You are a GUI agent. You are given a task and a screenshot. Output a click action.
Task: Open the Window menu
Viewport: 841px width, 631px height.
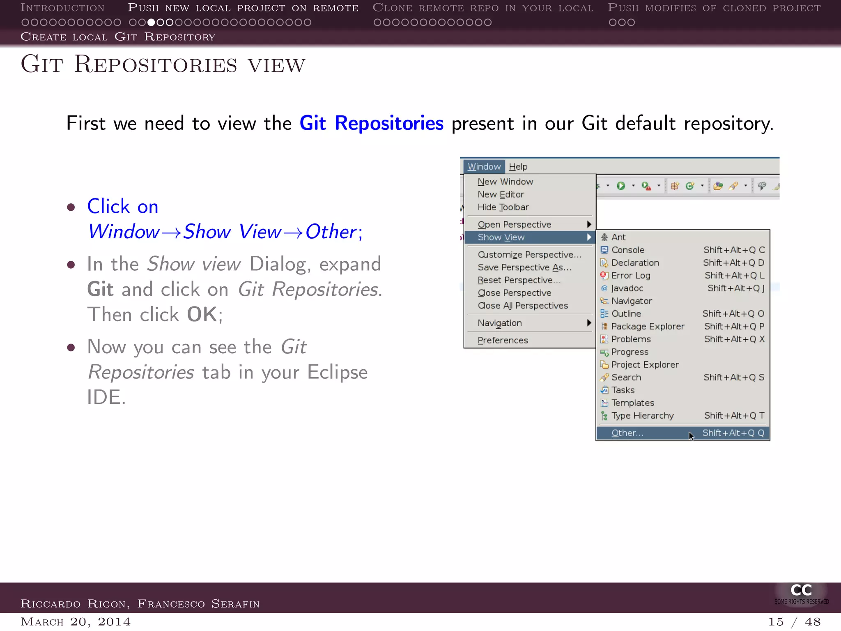pyautogui.click(x=484, y=166)
